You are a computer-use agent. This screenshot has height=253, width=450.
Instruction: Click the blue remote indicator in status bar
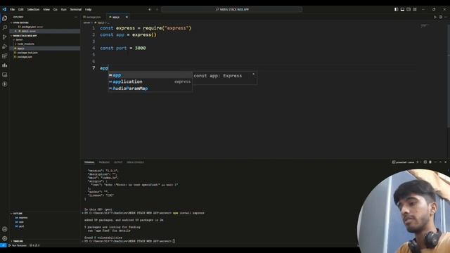pyautogui.click(x=3, y=245)
